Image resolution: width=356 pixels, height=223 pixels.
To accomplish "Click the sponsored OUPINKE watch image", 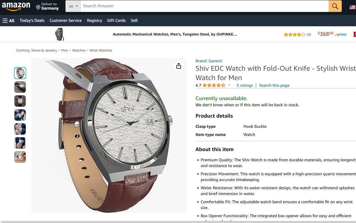I will (59, 34).
